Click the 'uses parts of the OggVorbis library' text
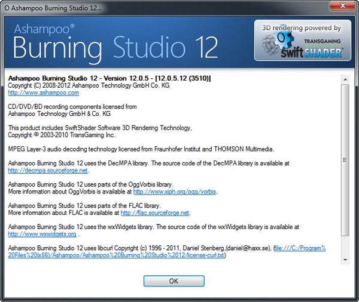 click(x=91, y=184)
